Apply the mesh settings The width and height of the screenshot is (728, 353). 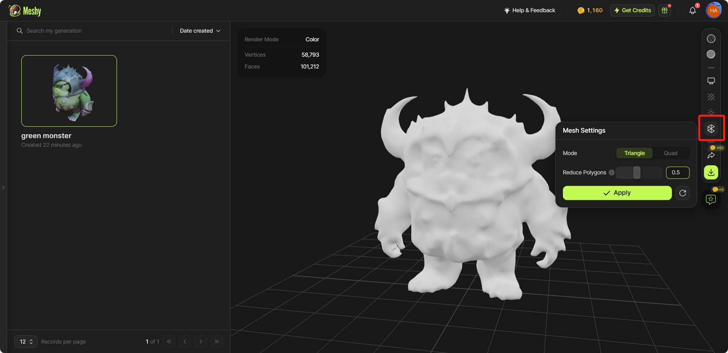[617, 193]
